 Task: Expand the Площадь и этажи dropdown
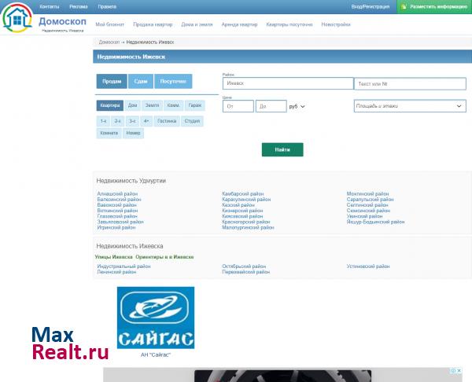pos(409,105)
